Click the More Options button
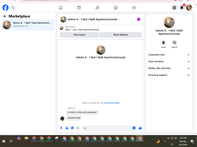 pos(121,35)
